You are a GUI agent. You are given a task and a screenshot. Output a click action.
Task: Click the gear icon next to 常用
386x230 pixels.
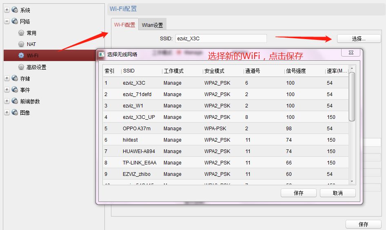tap(21, 33)
